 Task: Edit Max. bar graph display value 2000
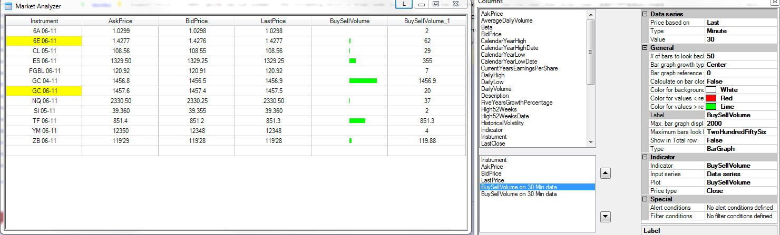coord(742,124)
